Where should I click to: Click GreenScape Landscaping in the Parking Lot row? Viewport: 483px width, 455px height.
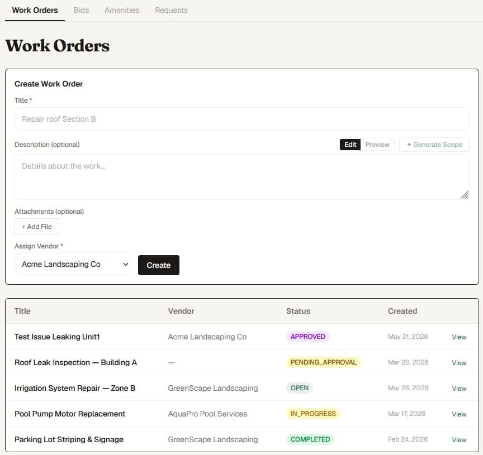coord(213,439)
